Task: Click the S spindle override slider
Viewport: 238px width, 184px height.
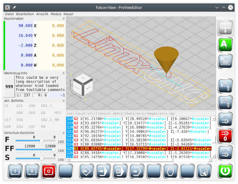Action: click(x=35, y=159)
